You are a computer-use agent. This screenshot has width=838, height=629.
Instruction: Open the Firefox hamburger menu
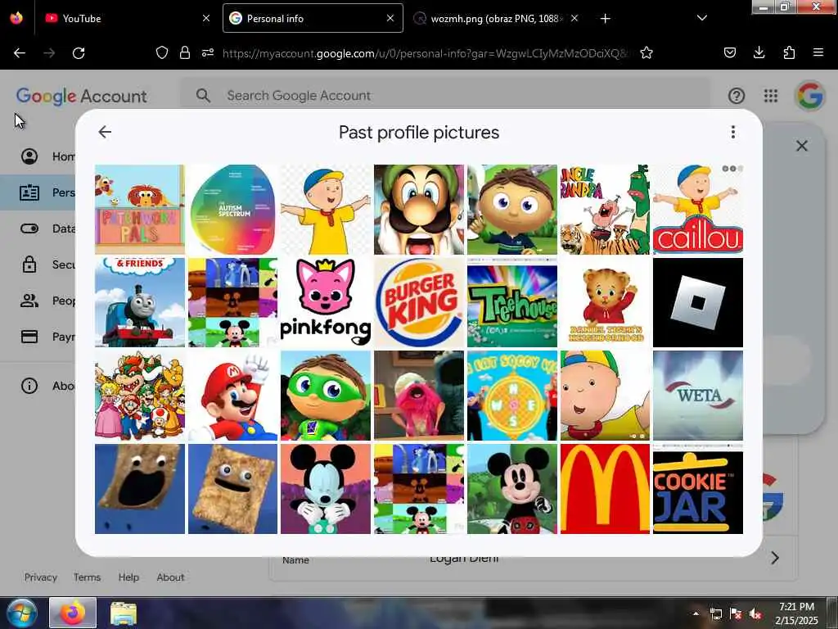818,52
